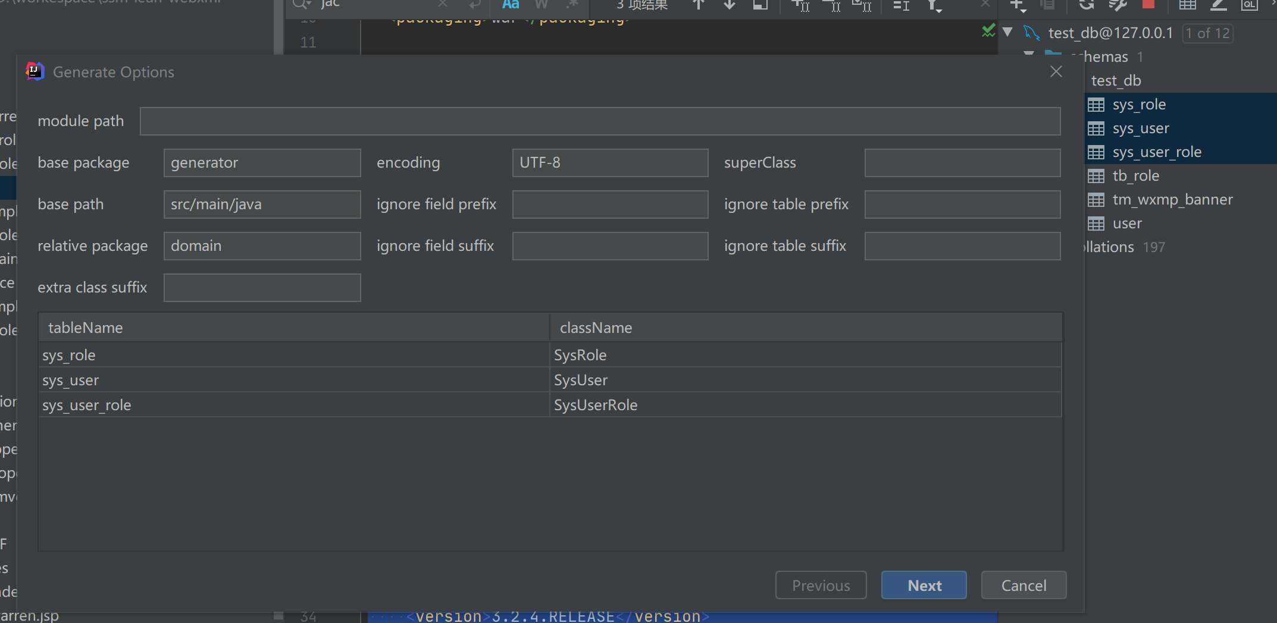This screenshot has height=623, width=1277.
Task: Click the table icon beside sys_role
Action: (x=1096, y=105)
